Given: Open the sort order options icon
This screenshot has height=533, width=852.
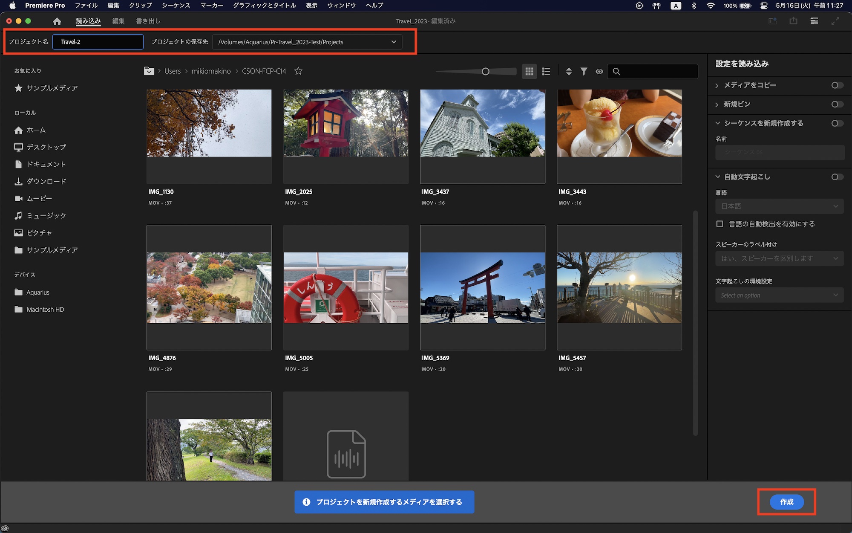Looking at the screenshot, I should pyautogui.click(x=569, y=72).
